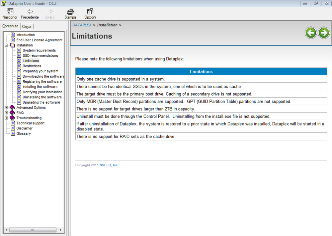Click the 'larger than 2TB in capacity' row
332x236 pixels.
[201, 109]
